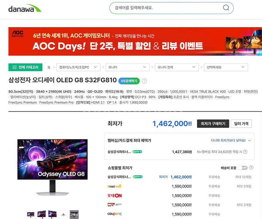Click emart mall 1,590,000원 price
The image size is (262, 219).
(x=182, y=186)
